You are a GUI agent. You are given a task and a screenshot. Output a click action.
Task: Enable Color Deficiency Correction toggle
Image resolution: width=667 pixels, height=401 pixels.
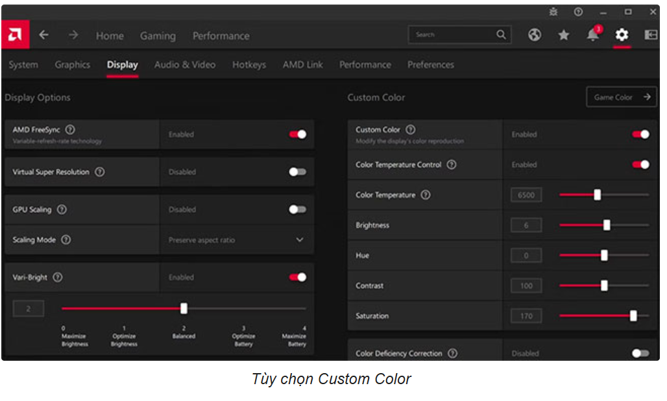640,354
